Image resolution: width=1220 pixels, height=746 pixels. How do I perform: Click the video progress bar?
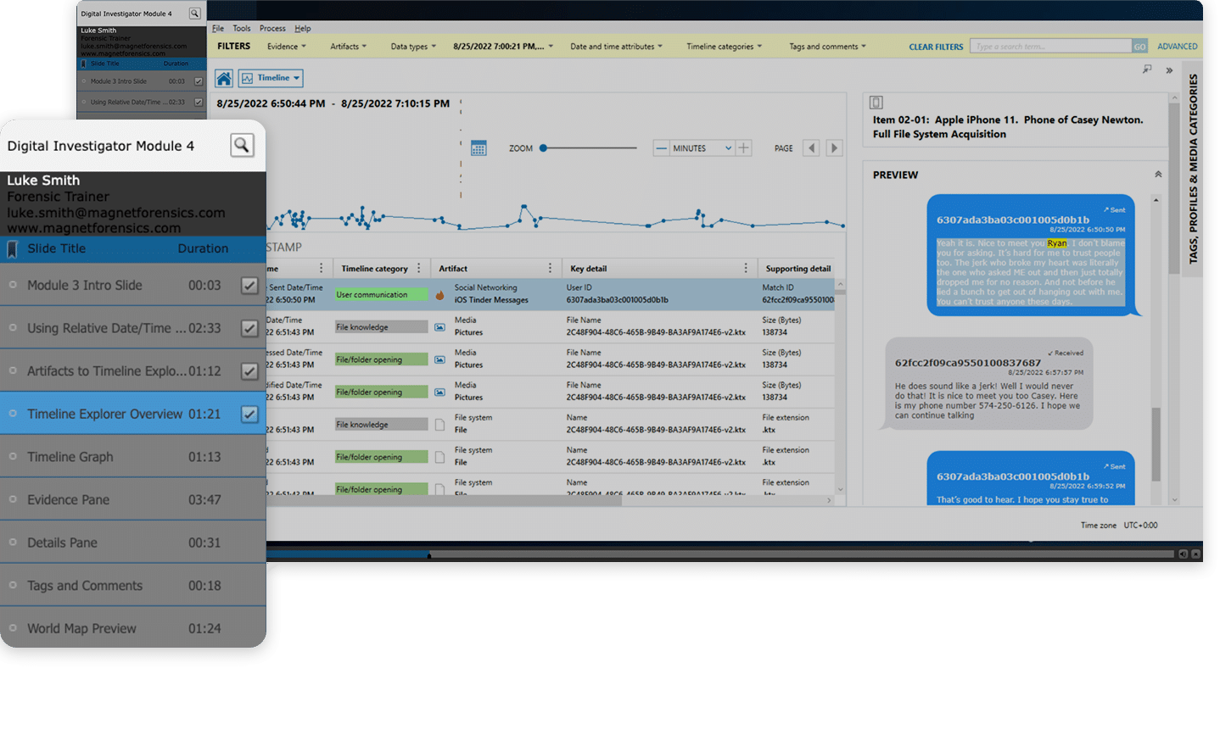coord(721,554)
